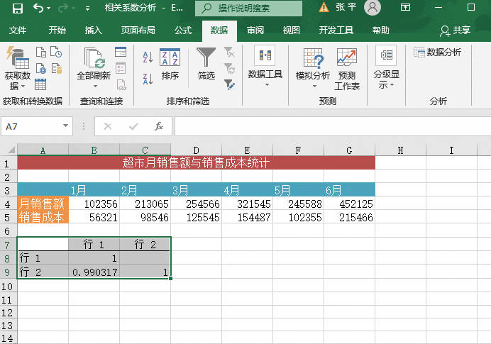
Task: Open the user account avatar
Action: (x=373, y=8)
